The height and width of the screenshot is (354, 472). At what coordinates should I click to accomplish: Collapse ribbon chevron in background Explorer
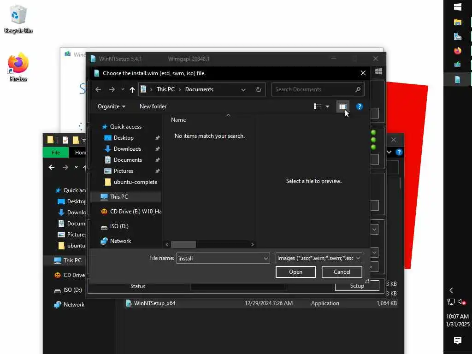(389, 152)
